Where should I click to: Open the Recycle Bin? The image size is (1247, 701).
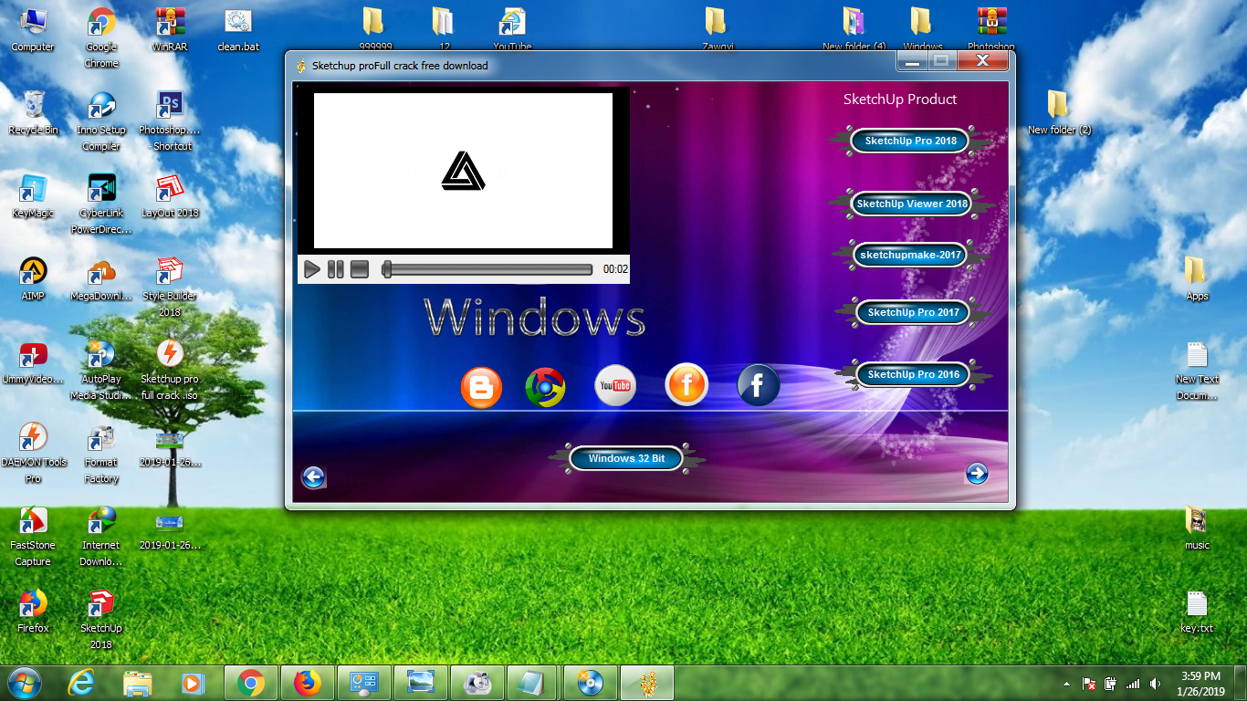pos(33,112)
